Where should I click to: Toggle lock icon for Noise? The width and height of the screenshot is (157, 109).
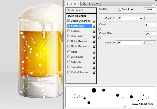pyautogui.click(x=94, y=52)
